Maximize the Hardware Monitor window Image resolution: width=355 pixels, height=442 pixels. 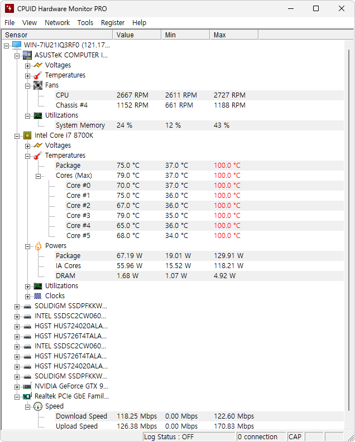click(x=316, y=8)
